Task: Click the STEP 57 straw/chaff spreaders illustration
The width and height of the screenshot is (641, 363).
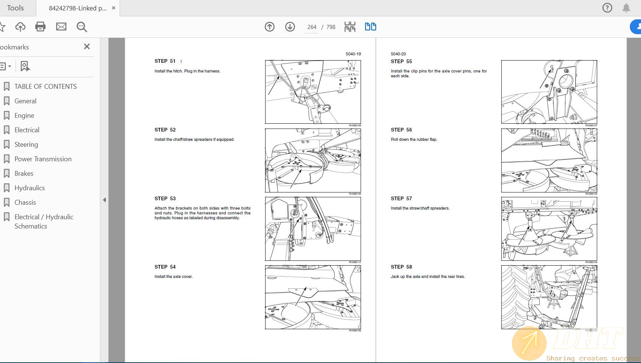Action: pos(549,229)
